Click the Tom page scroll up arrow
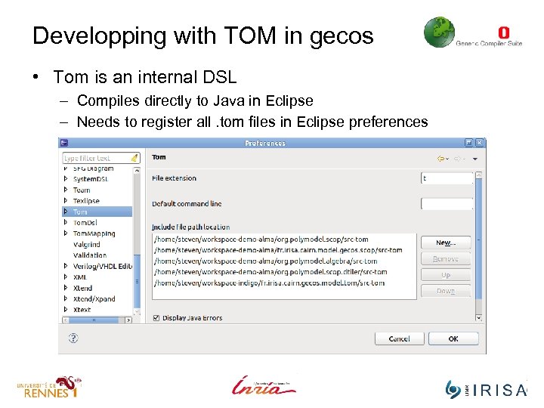The width and height of the screenshot is (544, 408). [479, 175]
